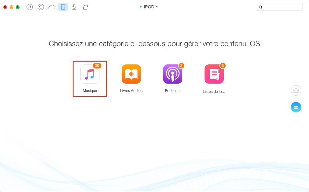The height and width of the screenshot is (192, 309).
Task: Click the Podcasts label text
Action: tap(173, 91)
